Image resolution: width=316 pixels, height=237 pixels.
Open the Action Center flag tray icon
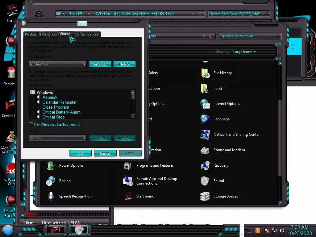[267, 231]
